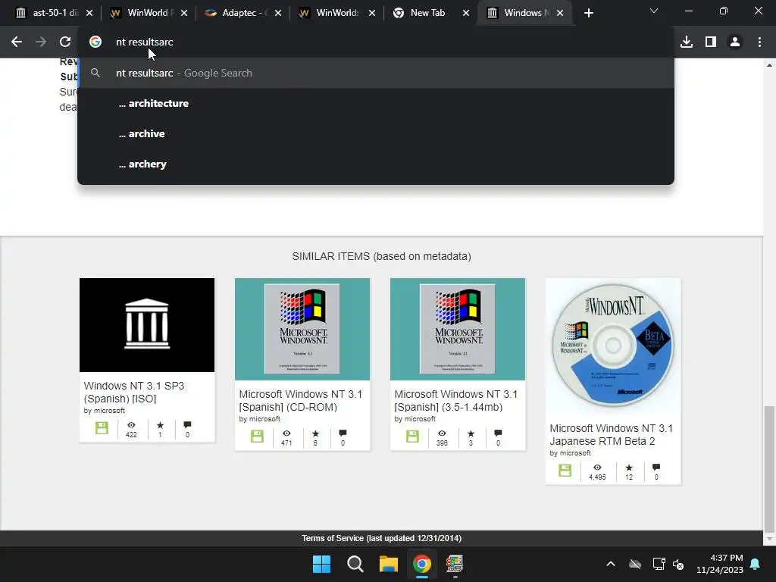776x582 pixels.
Task: Click views eye icon showing 422
Action: (131, 425)
